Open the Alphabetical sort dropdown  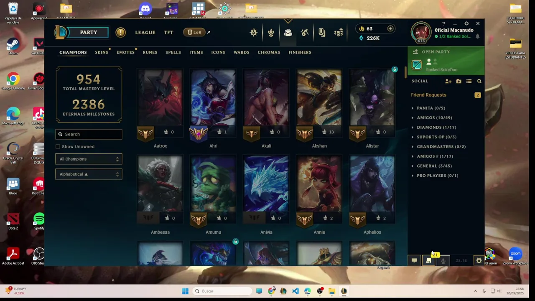coord(89,174)
